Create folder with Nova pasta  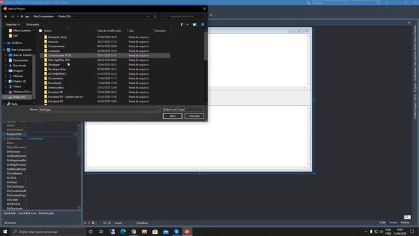[33, 24]
